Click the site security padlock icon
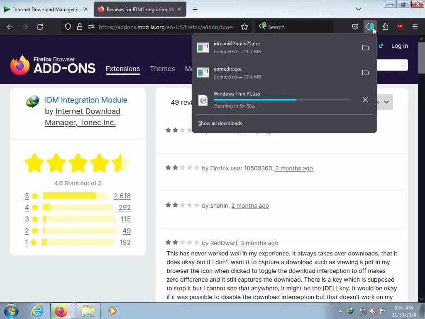 pyautogui.click(x=79, y=27)
